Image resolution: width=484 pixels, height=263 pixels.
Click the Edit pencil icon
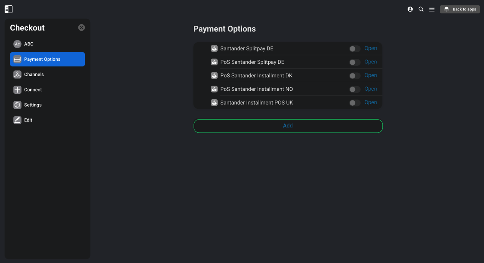click(17, 120)
